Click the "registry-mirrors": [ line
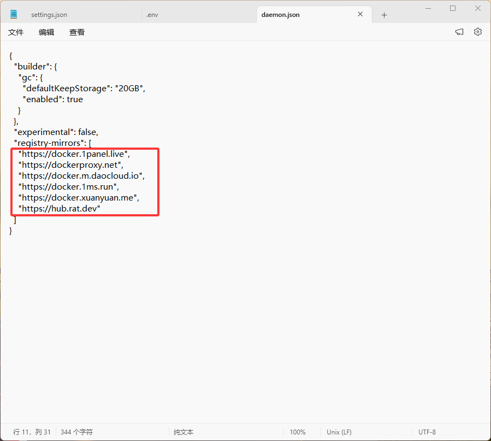The height and width of the screenshot is (441, 491). click(52, 143)
